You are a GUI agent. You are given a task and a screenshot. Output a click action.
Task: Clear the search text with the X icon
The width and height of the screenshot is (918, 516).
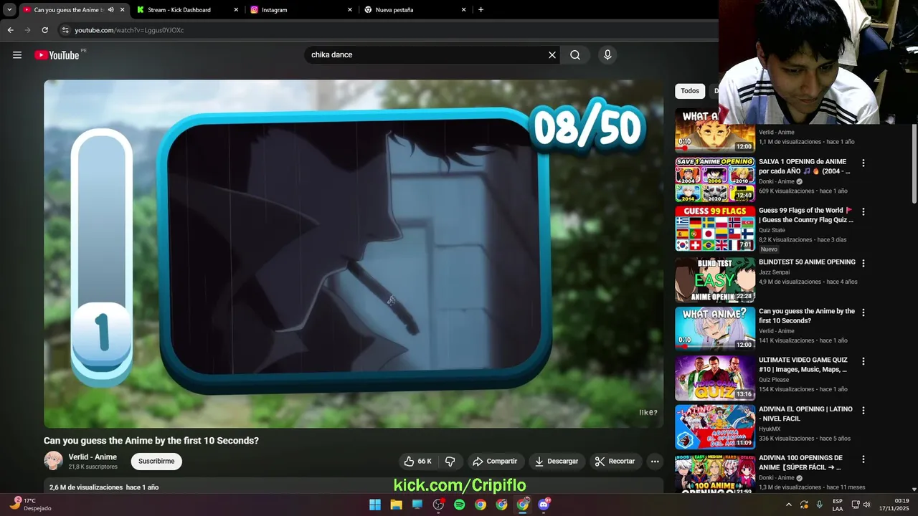pos(552,55)
